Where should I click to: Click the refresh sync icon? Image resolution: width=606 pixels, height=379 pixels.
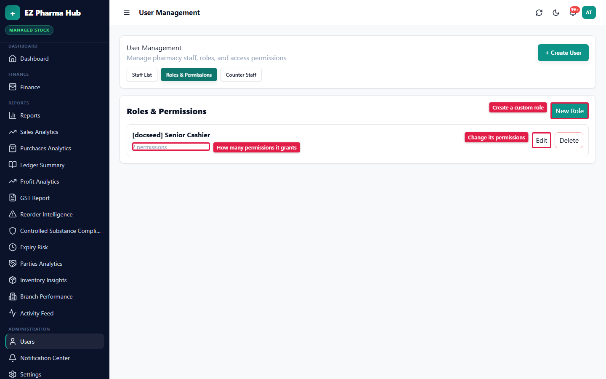point(539,13)
